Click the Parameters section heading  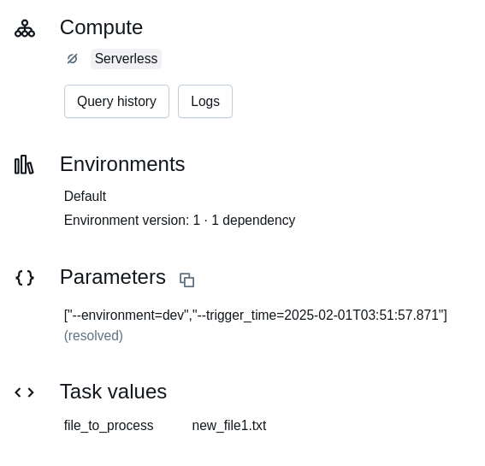pos(113,277)
